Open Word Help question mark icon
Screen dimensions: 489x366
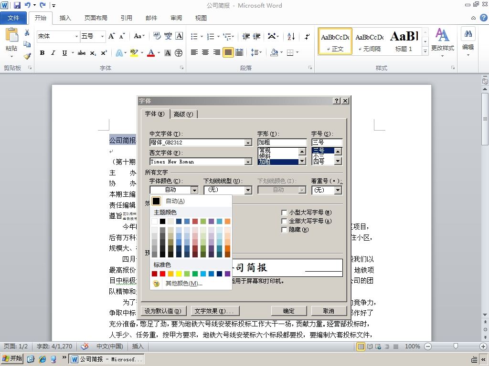tap(483, 18)
